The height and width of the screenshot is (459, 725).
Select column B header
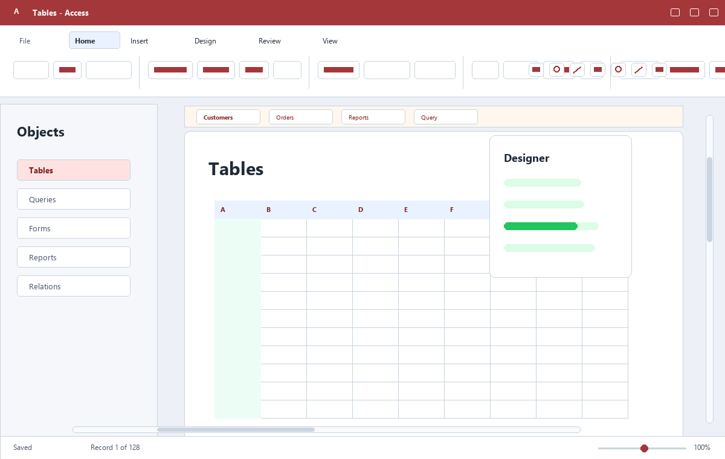283,210
